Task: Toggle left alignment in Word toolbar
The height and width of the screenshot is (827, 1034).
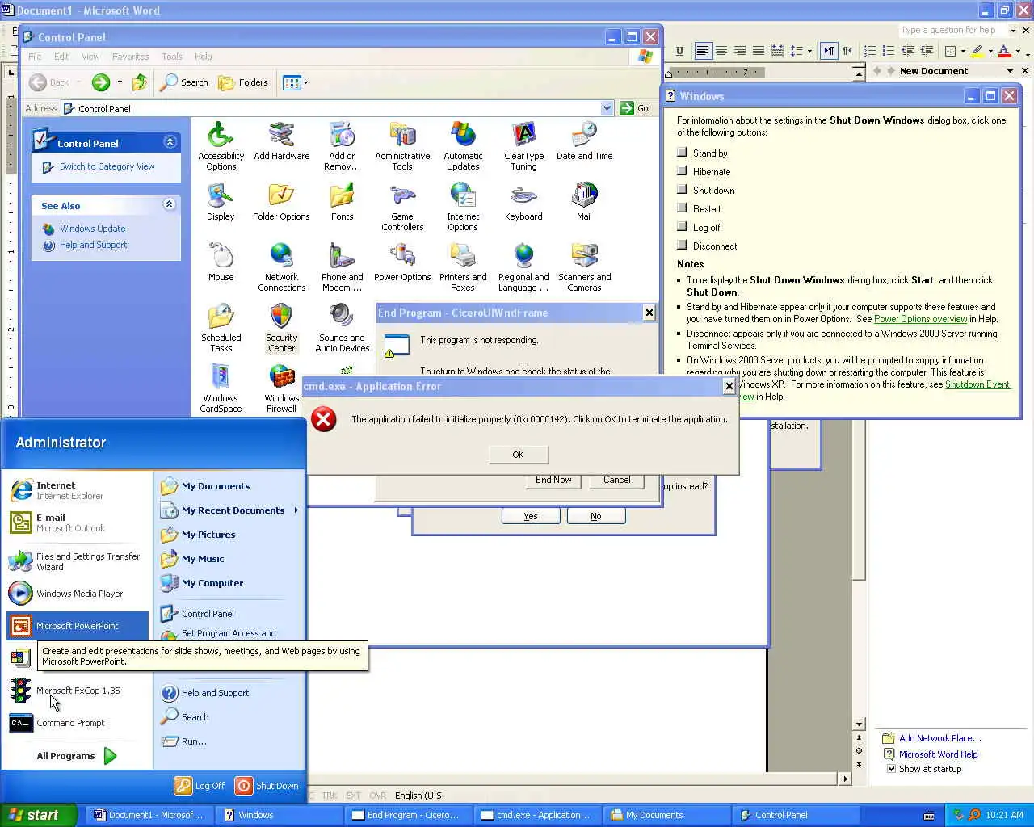Action: [x=703, y=51]
